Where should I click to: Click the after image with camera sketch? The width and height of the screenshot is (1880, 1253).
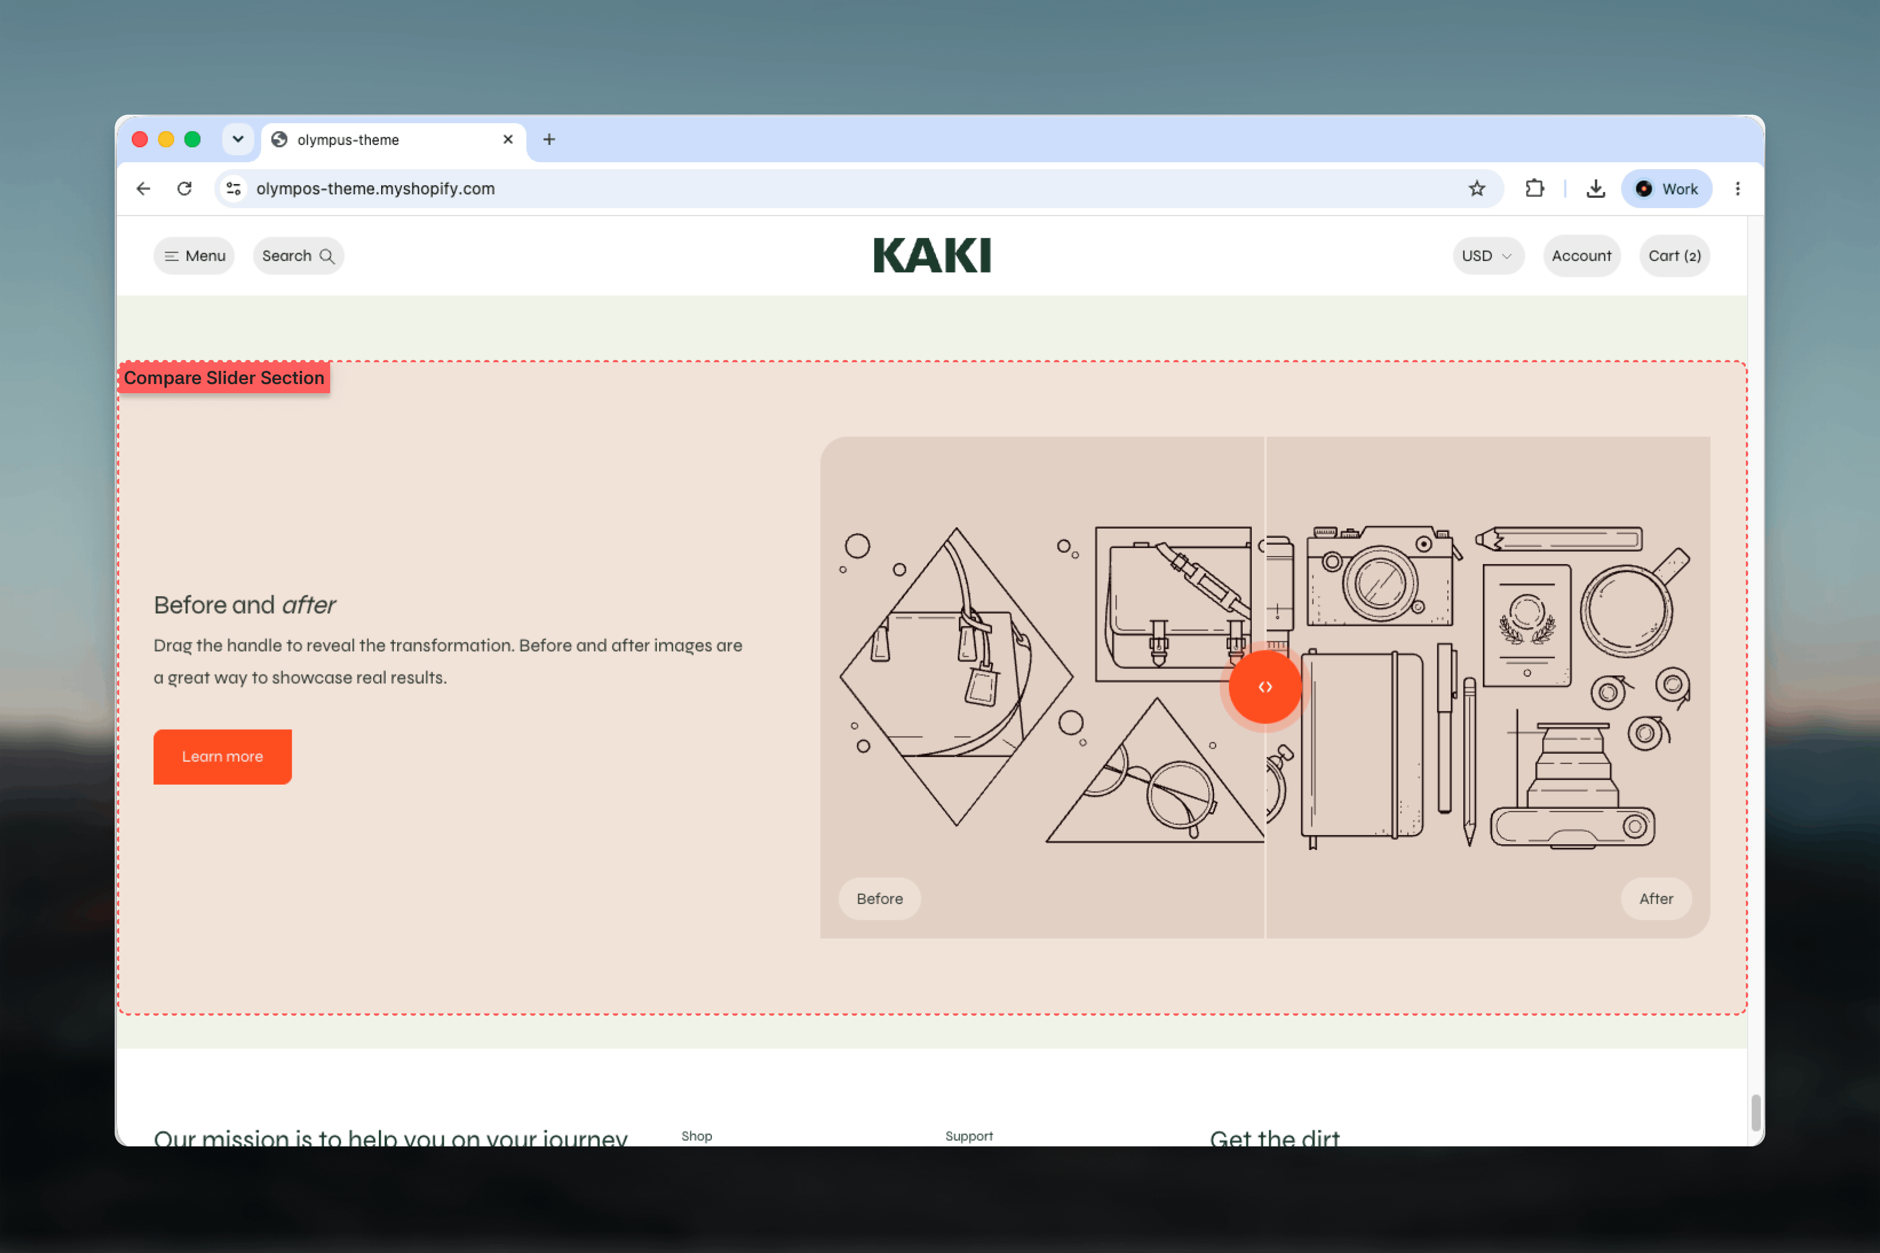(x=1488, y=687)
